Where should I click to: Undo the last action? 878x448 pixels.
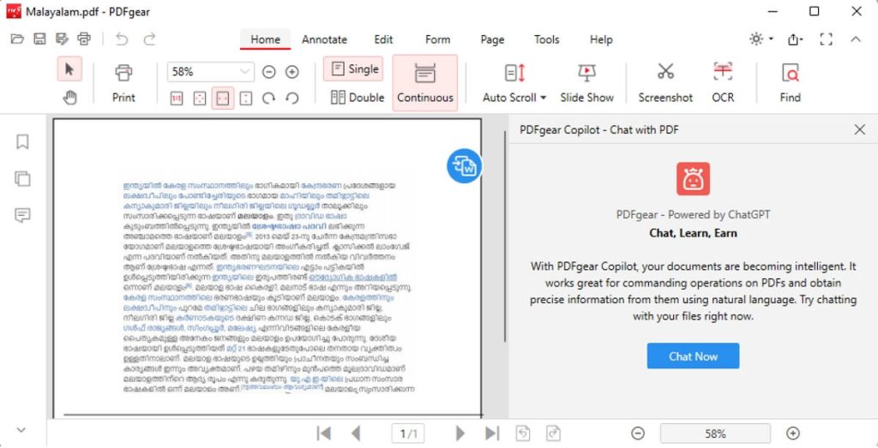[122, 39]
